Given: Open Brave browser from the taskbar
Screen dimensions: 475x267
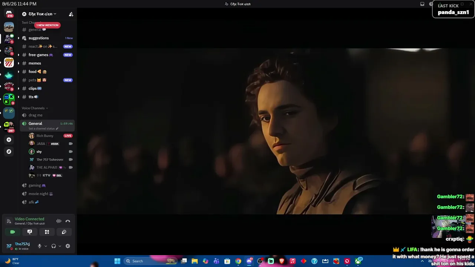Looking at the screenshot, I should coord(282,261).
